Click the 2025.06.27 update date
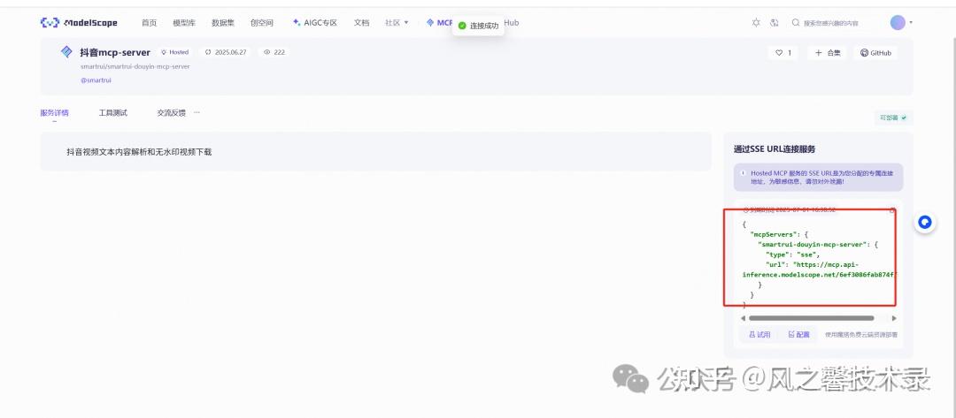 [x=226, y=52]
